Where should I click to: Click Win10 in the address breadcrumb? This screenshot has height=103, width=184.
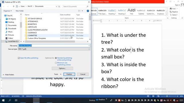pyautogui.click(x=30, y=6)
